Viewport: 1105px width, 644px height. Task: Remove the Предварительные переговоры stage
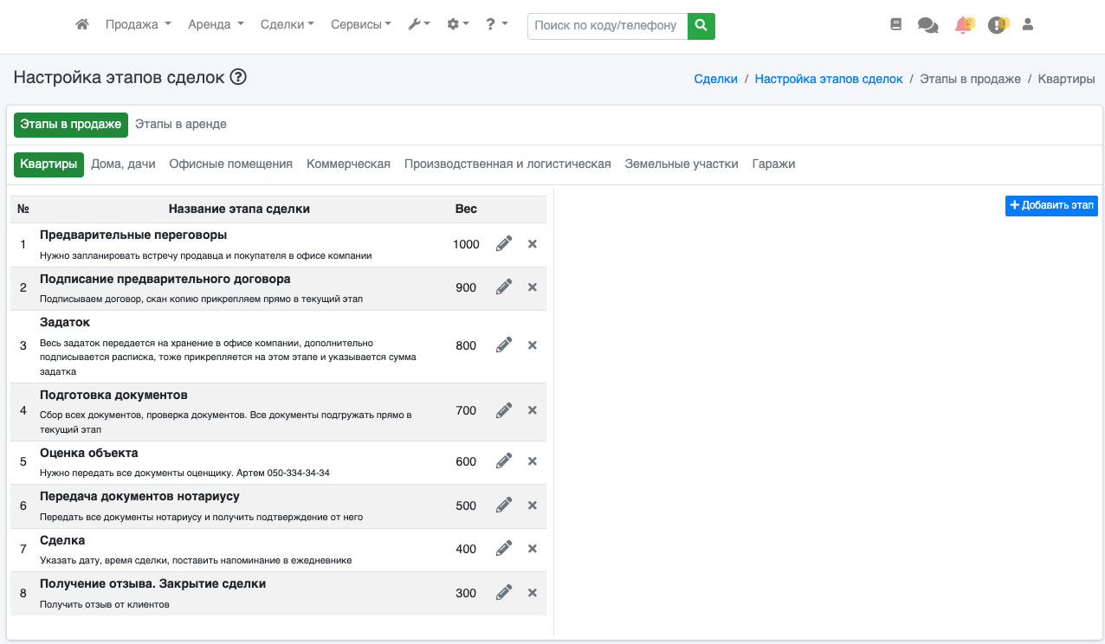533,244
